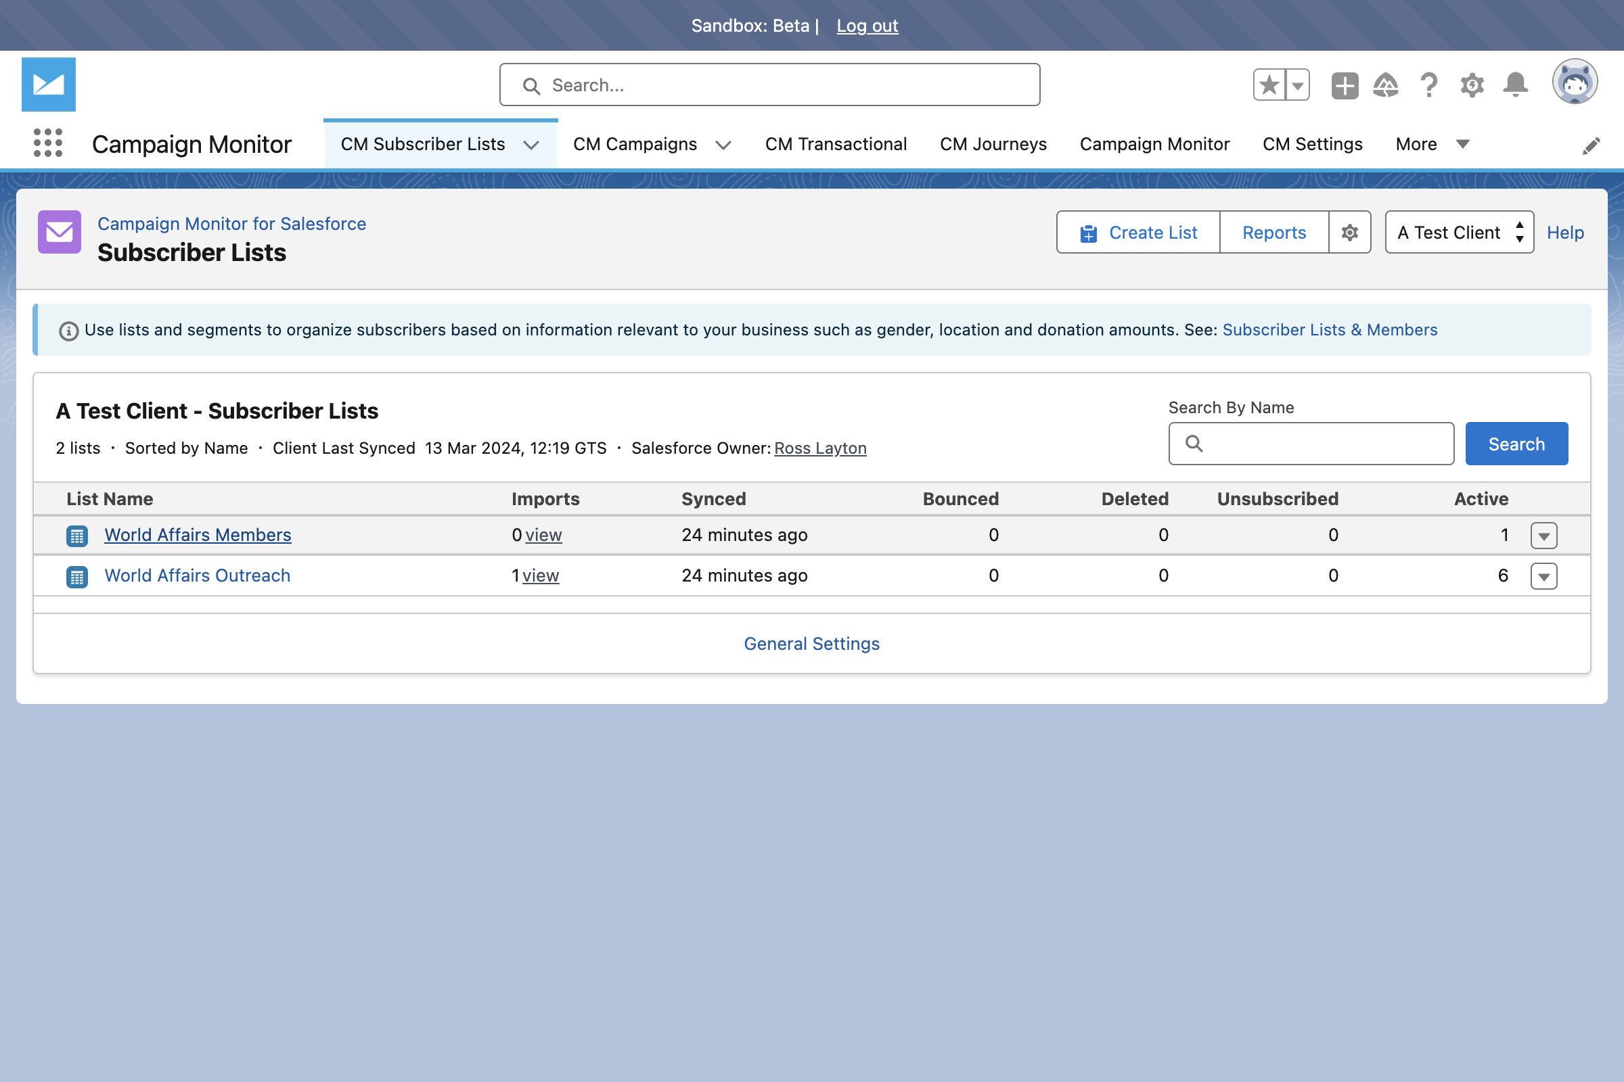The width and height of the screenshot is (1624, 1082).
Task: Open the Trailhead guidance icon
Action: pyautogui.click(x=1386, y=86)
